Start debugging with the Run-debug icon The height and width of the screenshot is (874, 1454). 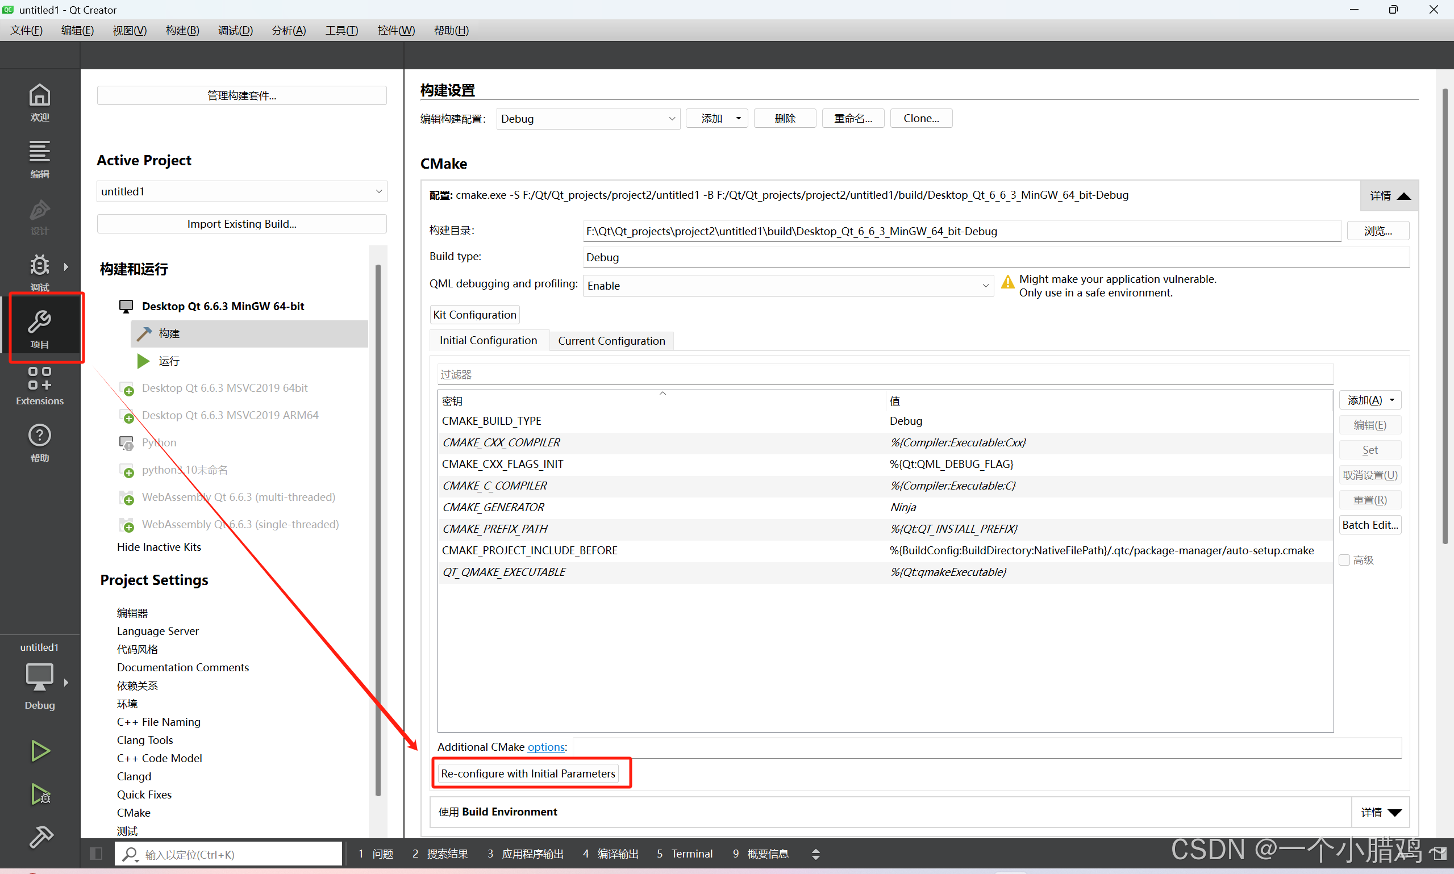coord(40,794)
